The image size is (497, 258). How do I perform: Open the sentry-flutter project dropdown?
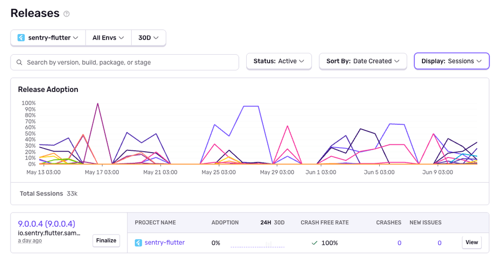[x=48, y=38]
